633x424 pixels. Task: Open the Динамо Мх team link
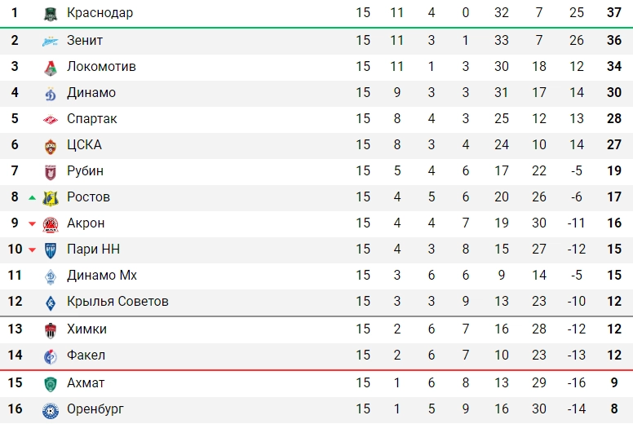102,276
